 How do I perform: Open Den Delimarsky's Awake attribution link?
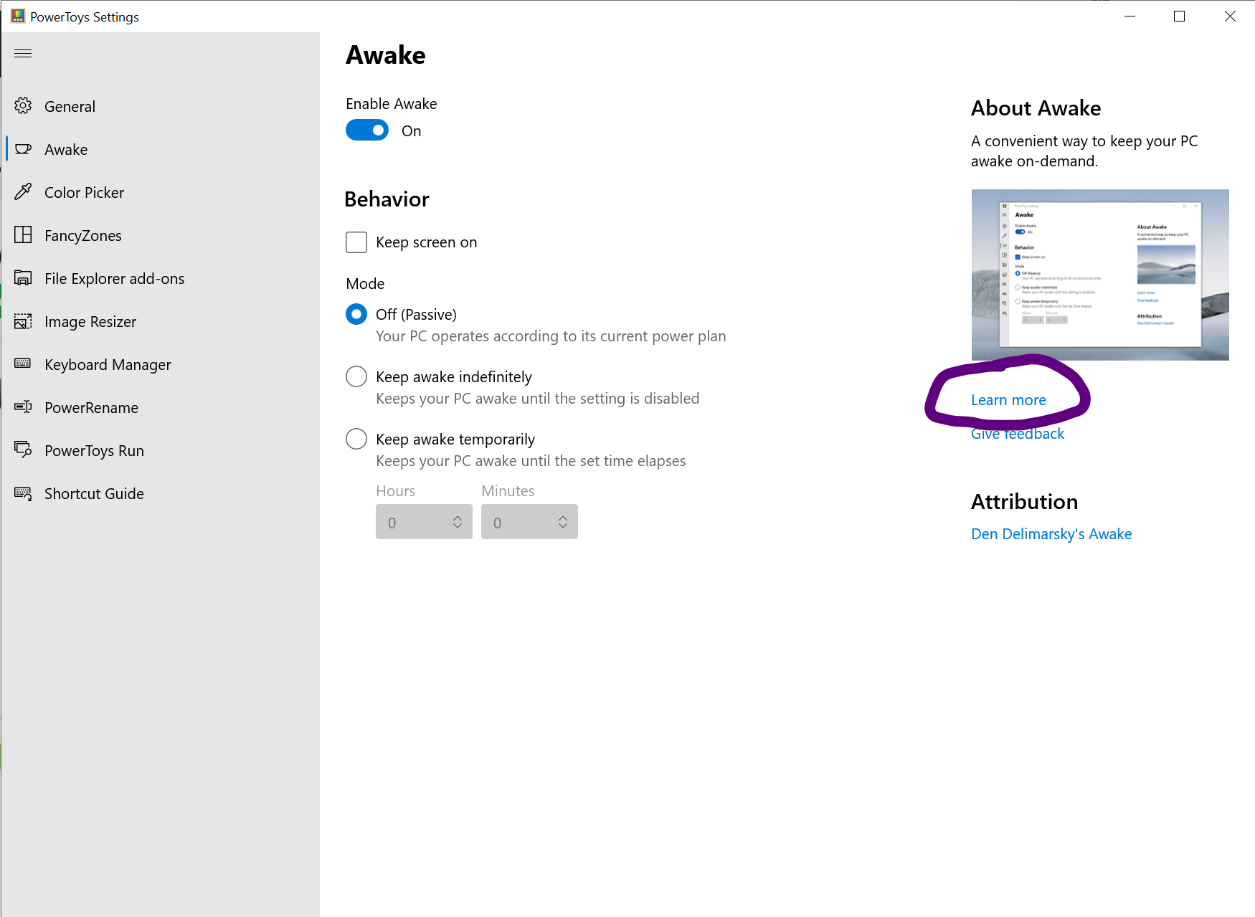pyautogui.click(x=1051, y=533)
